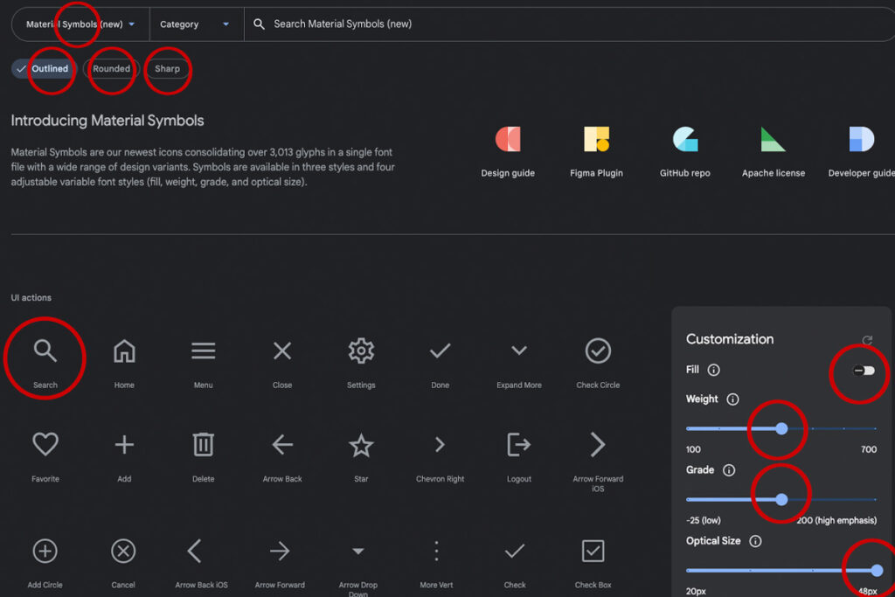Click the Weight slider handle

tap(781, 428)
